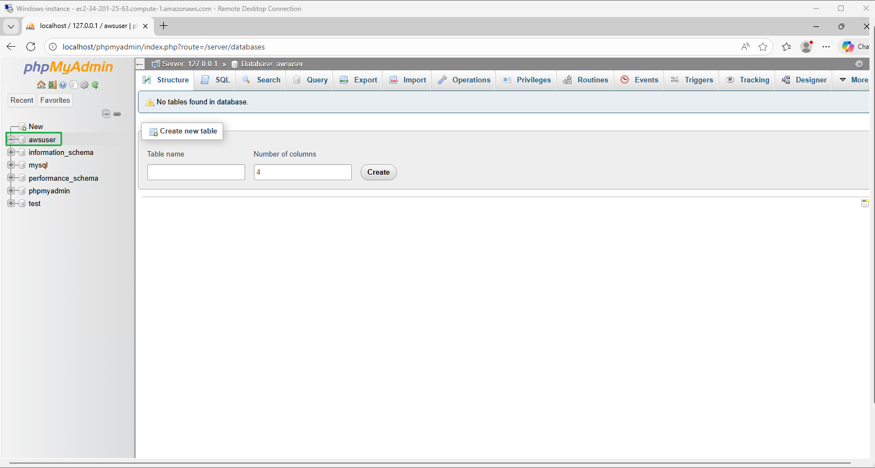Click Server: 127.0.0.1 breadcrumb link

tap(190, 64)
